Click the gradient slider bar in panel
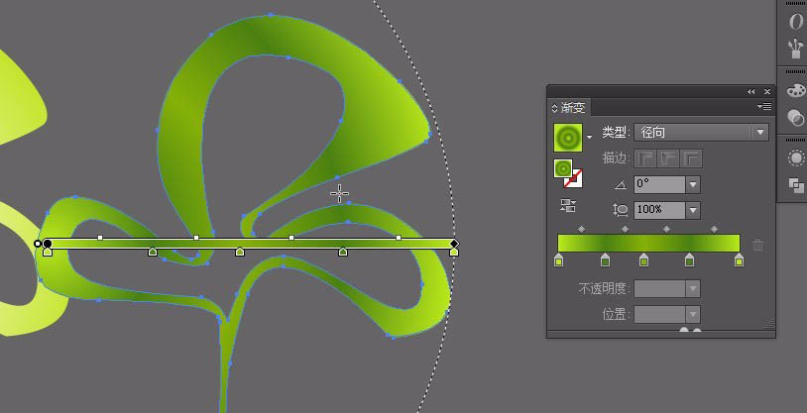This screenshot has width=807, height=413. click(x=648, y=244)
